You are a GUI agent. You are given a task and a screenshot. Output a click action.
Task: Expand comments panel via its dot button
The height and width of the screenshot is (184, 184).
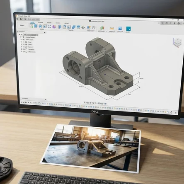click(x=46, y=100)
